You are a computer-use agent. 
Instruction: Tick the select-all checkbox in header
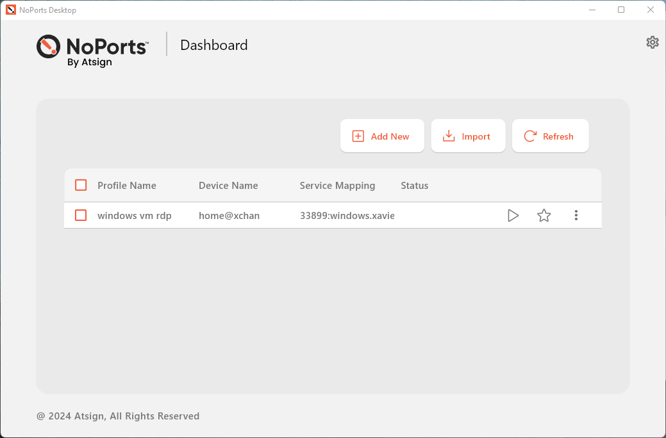[x=81, y=185]
